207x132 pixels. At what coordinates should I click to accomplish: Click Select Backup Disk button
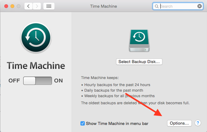(139, 62)
